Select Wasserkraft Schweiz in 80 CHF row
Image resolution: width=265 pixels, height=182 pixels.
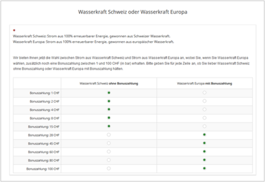point(109,160)
